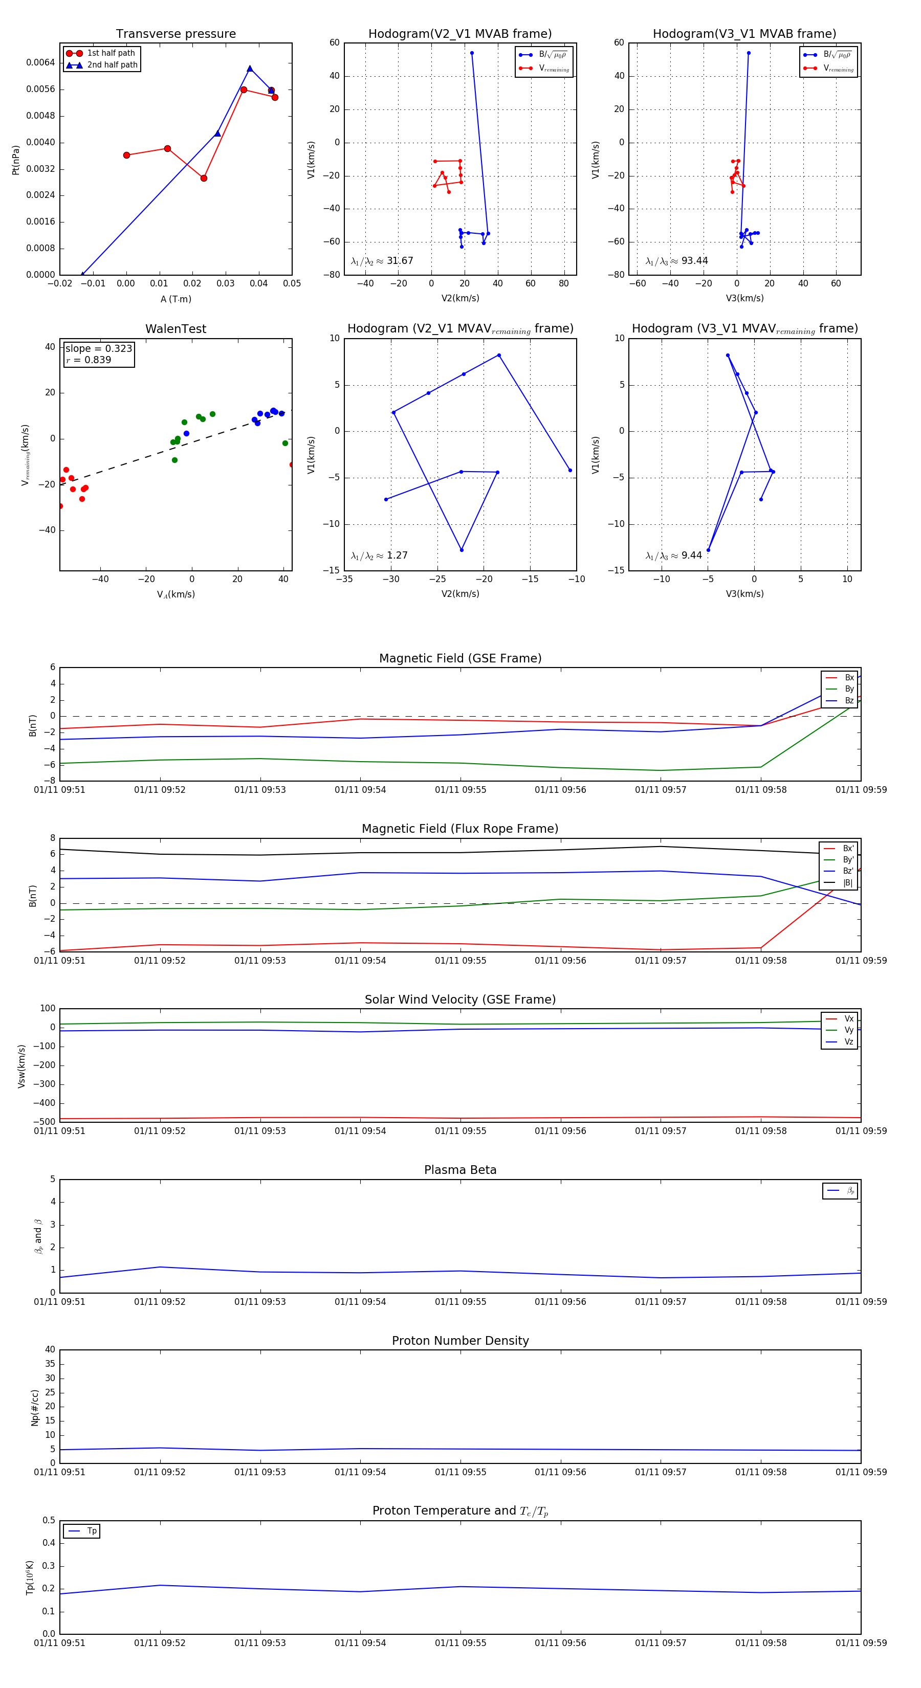Viewport: 921px width, 1688px height.
Task: Click the '1st half path' legend entry
Action: click(101, 53)
